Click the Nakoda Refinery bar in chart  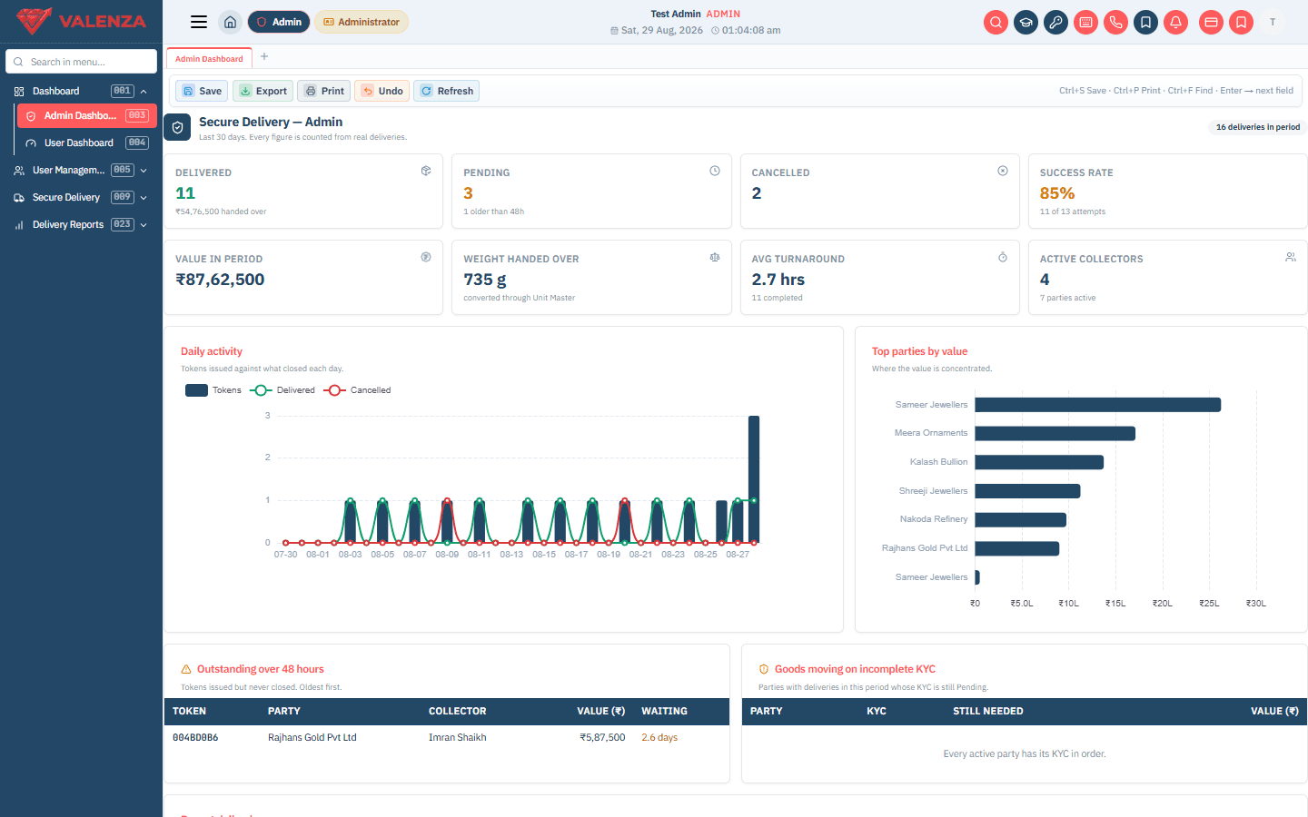click(x=1020, y=519)
